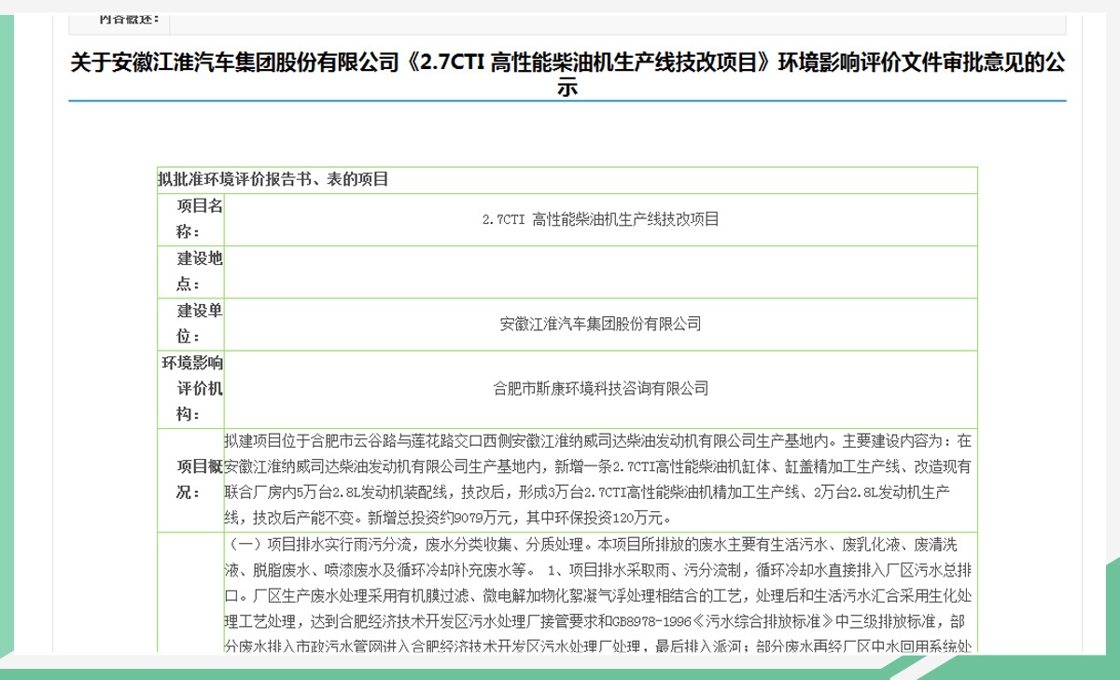Click the 项目概况 label cell

(x=191, y=479)
